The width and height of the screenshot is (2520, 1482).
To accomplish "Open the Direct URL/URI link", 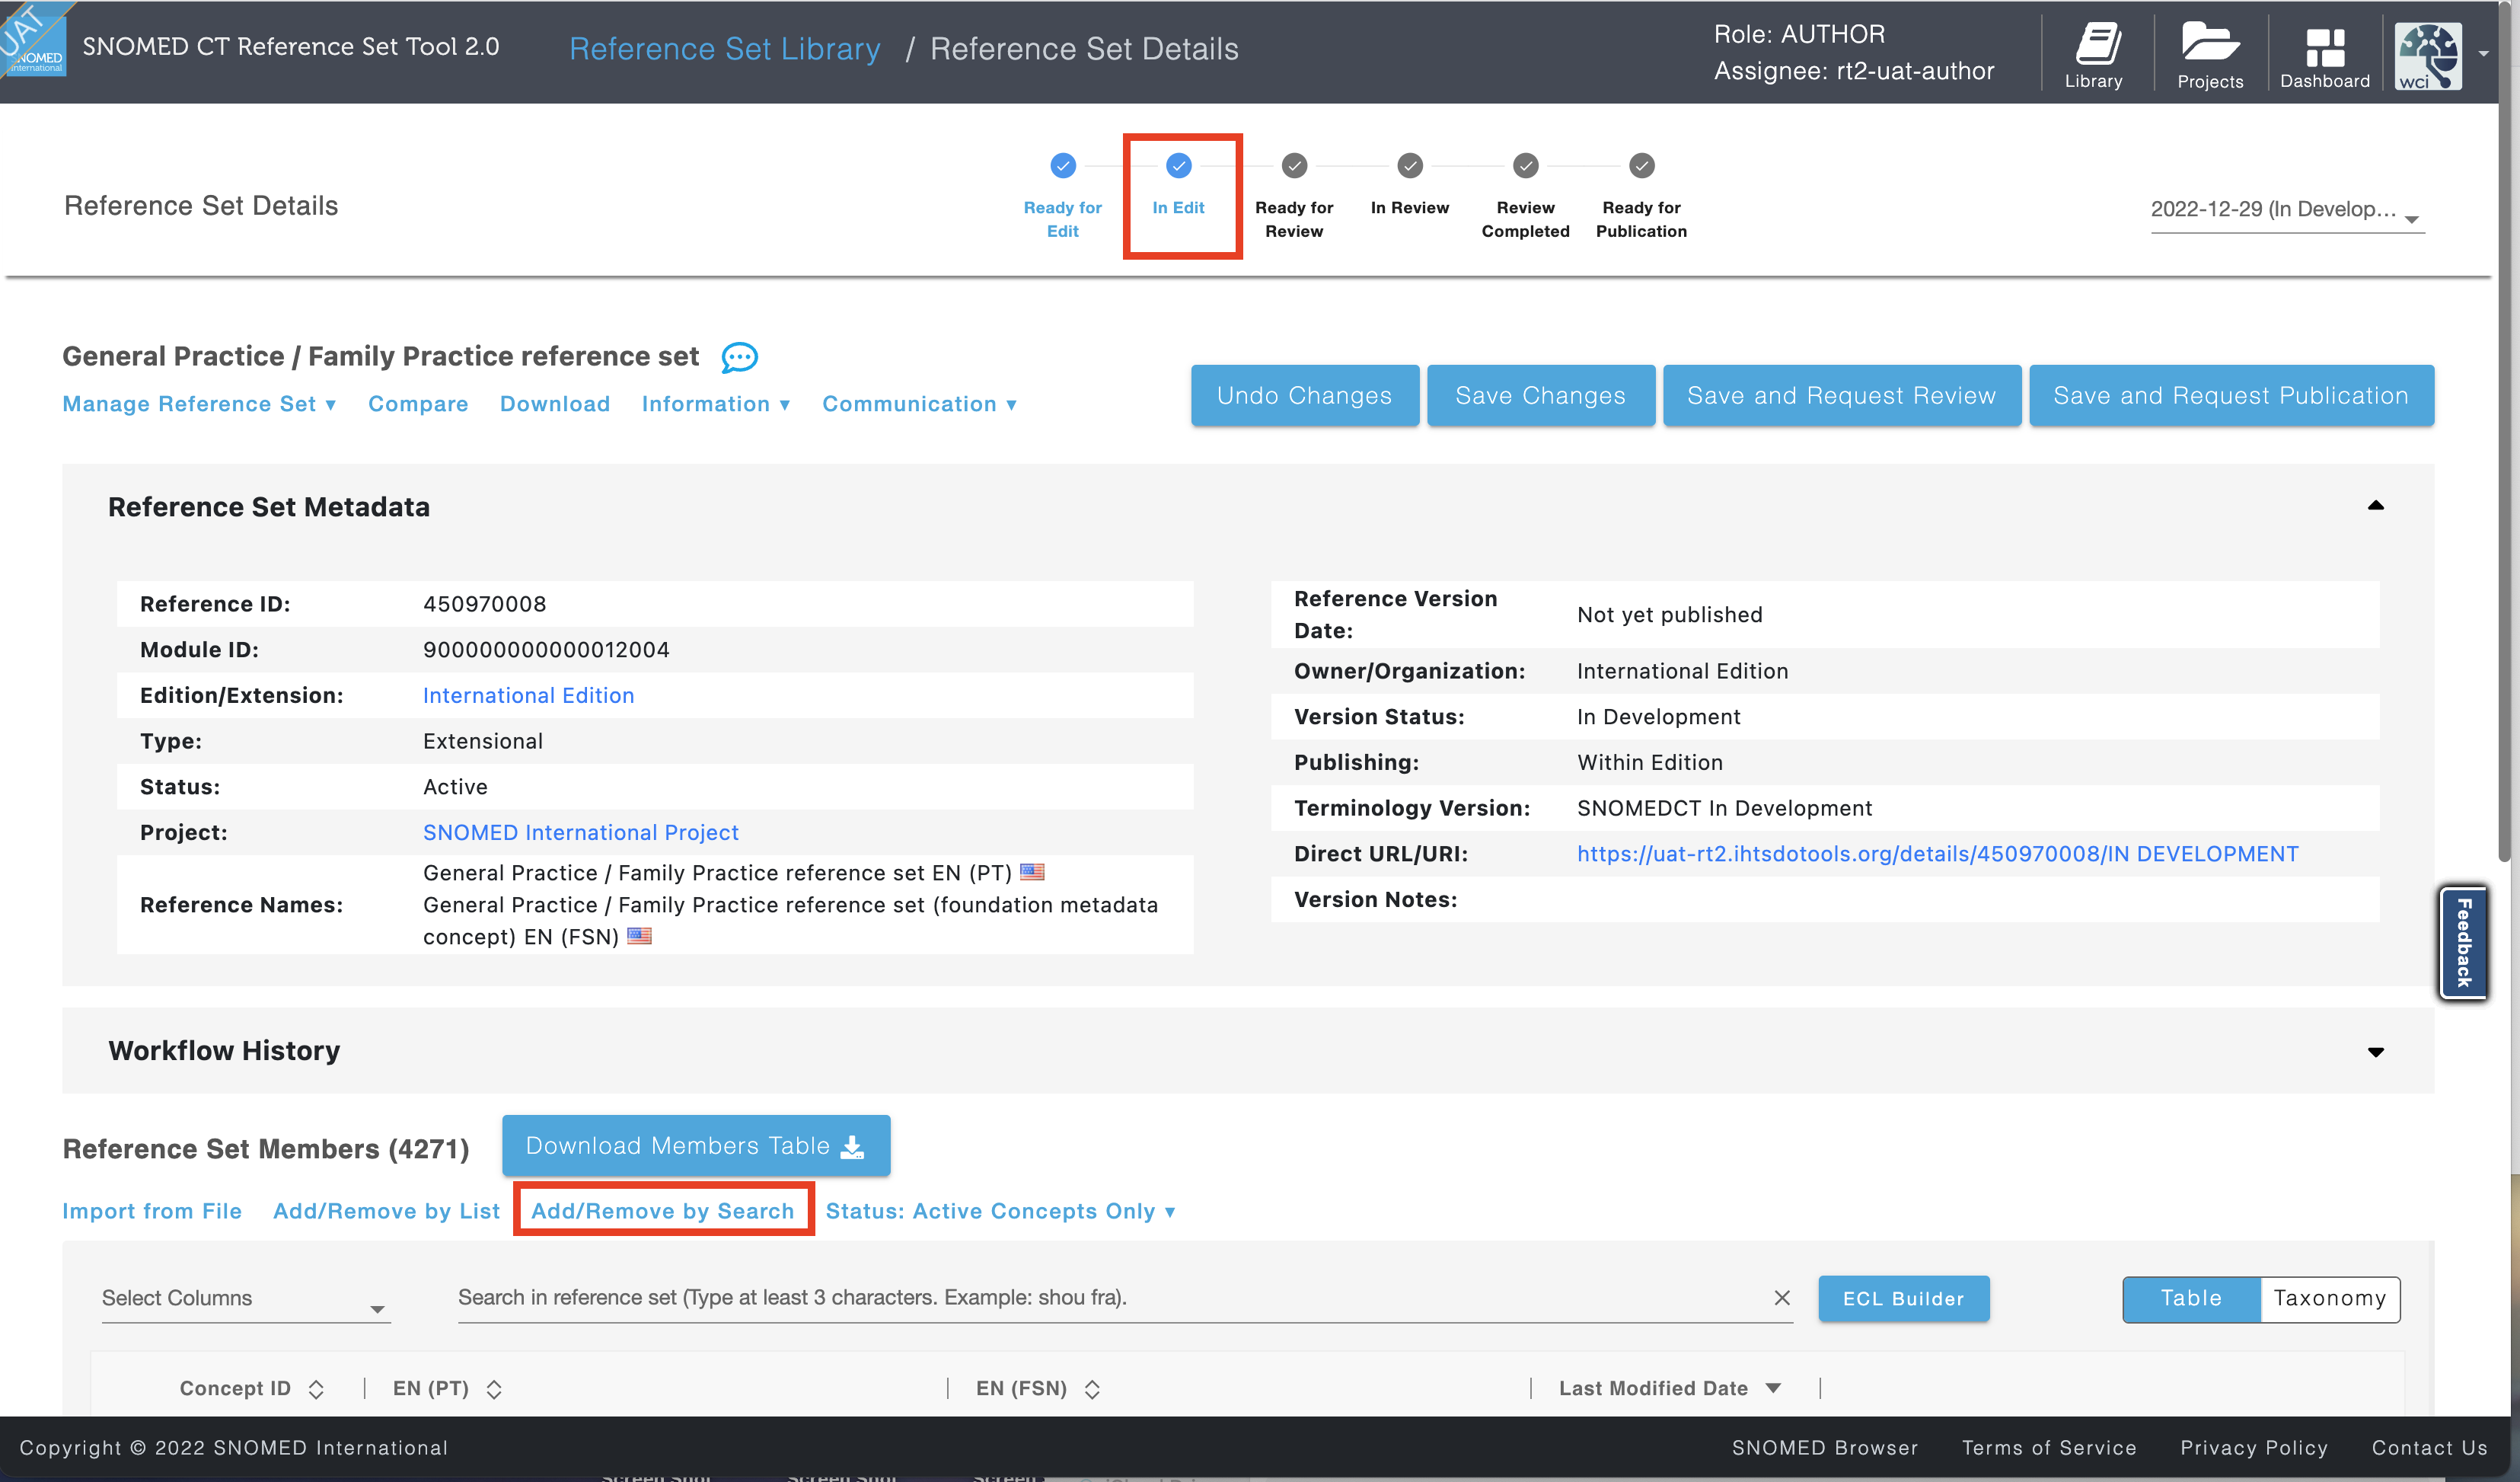I will (x=1937, y=854).
